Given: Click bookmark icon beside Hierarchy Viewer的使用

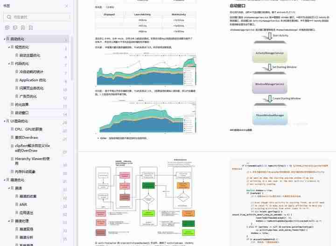Looking at the screenshot, I should (12, 159).
